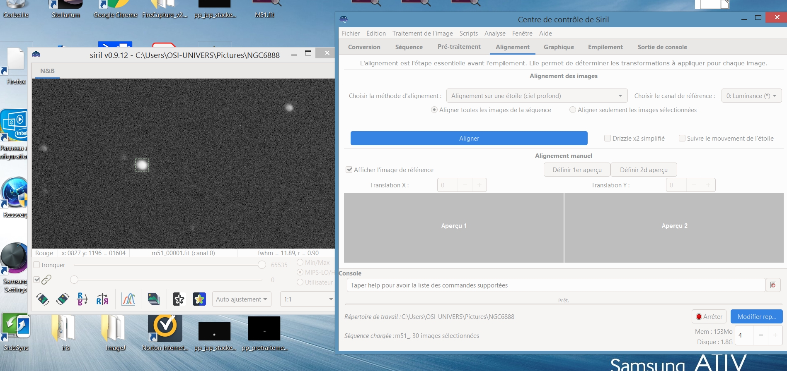Click the Modifier rep... button
Image resolution: width=787 pixels, height=371 pixels.
(x=756, y=316)
